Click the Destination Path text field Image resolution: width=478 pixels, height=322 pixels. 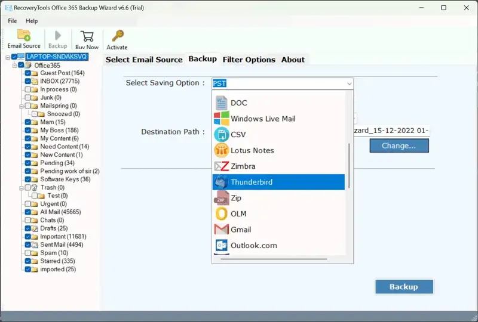click(x=391, y=131)
